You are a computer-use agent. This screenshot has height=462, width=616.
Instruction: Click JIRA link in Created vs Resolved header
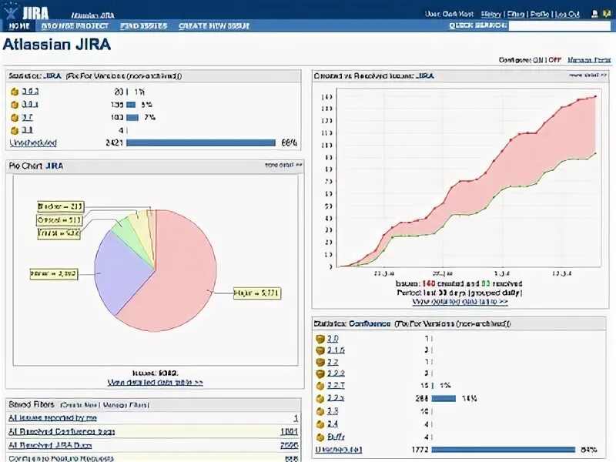coord(425,75)
